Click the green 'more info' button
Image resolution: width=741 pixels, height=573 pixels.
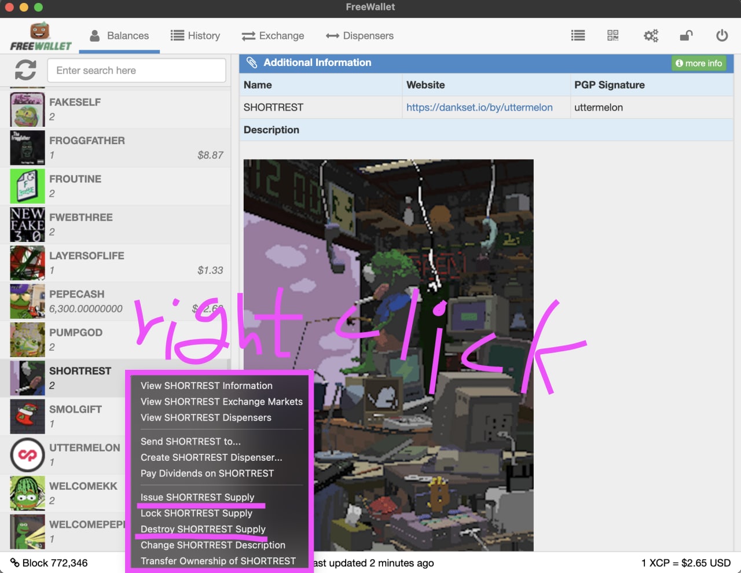click(699, 63)
